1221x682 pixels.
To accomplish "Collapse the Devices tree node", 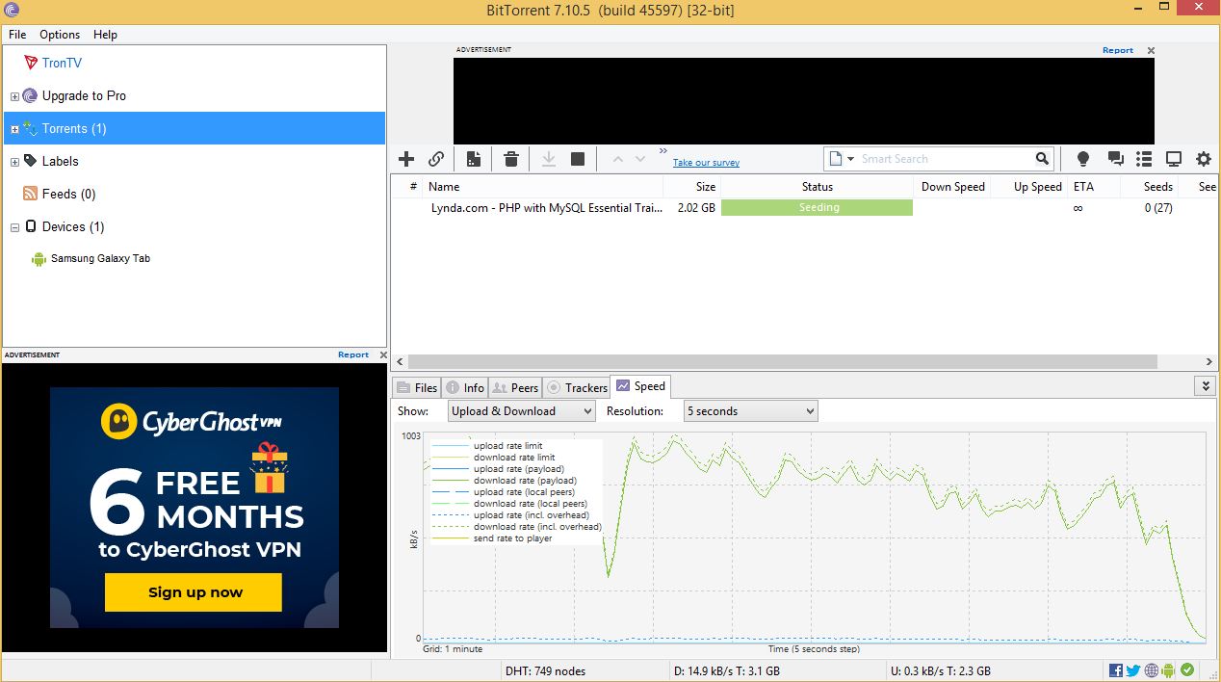I will coord(14,227).
